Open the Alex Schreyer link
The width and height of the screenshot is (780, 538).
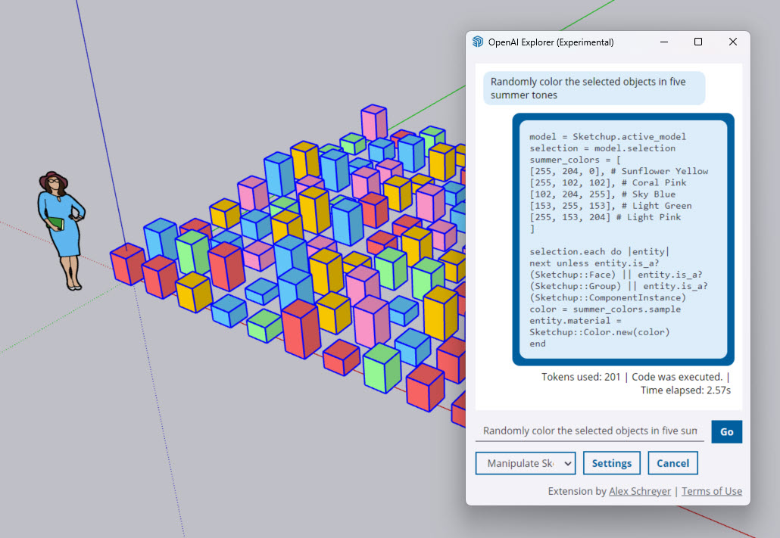[x=639, y=491]
